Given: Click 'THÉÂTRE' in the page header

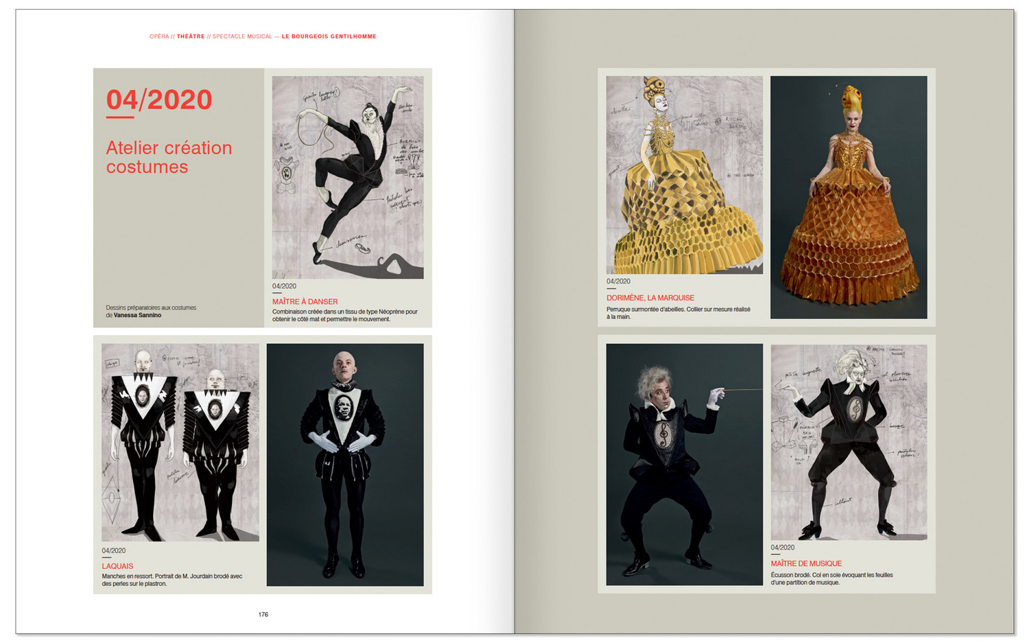Looking at the screenshot, I should 191,36.
